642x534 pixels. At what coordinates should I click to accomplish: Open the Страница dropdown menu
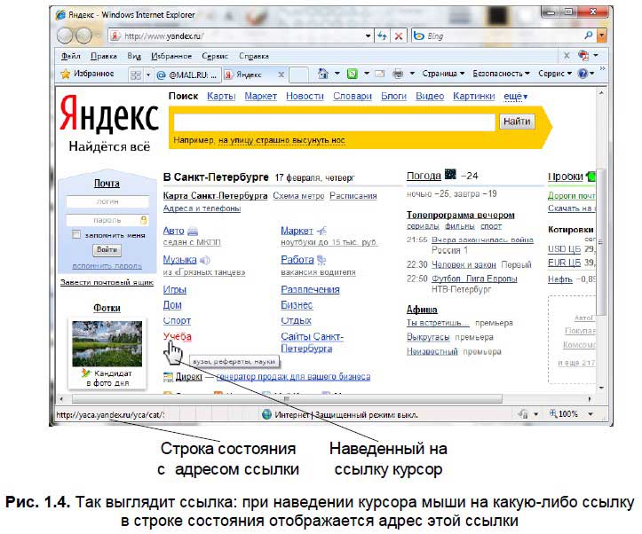[x=443, y=74]
